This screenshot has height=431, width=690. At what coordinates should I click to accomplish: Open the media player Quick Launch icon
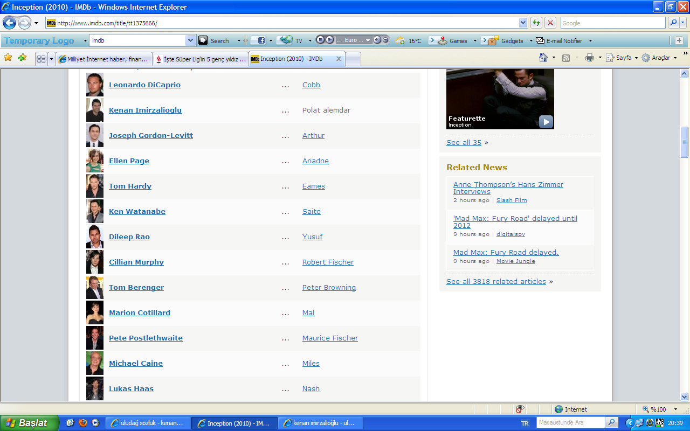click(95, 423)
